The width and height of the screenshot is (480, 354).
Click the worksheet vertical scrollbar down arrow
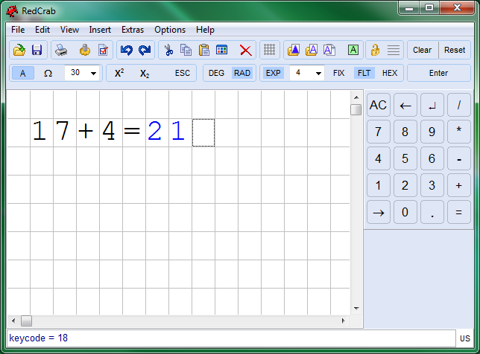click(x=356, y=308)
